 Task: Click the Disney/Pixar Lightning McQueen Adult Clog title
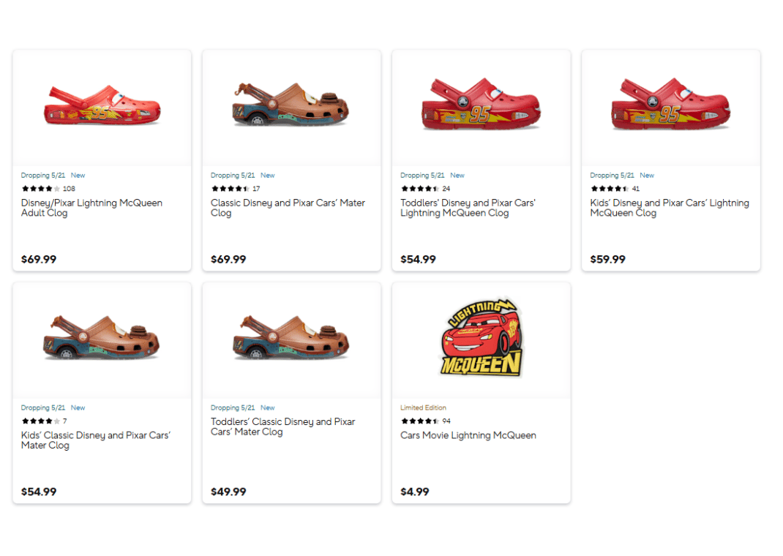click(91, 208)
